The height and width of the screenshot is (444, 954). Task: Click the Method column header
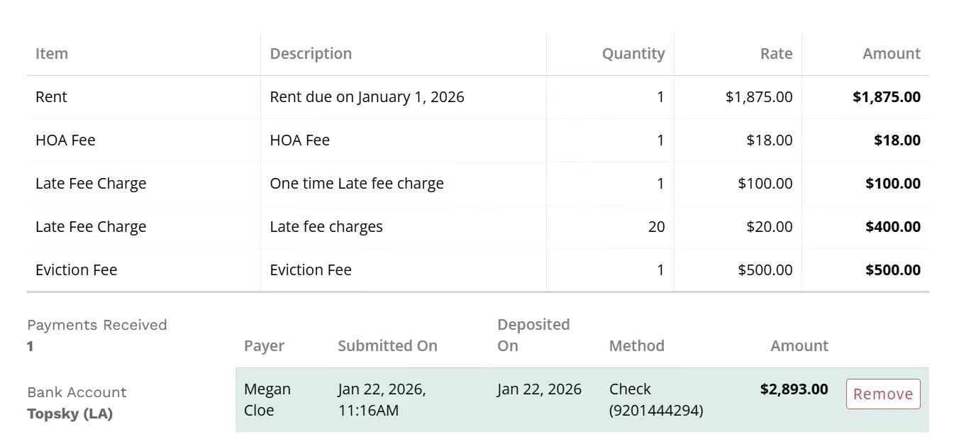point(636,346)
